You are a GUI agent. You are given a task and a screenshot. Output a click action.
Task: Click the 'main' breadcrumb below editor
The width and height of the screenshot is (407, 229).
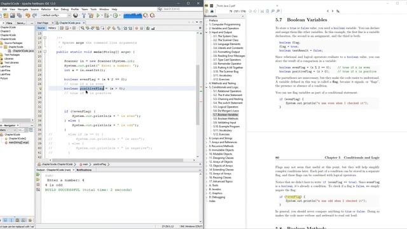(85, 164)
